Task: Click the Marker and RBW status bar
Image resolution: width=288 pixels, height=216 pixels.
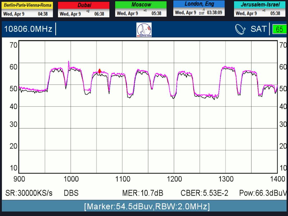Action: (147, 206)
